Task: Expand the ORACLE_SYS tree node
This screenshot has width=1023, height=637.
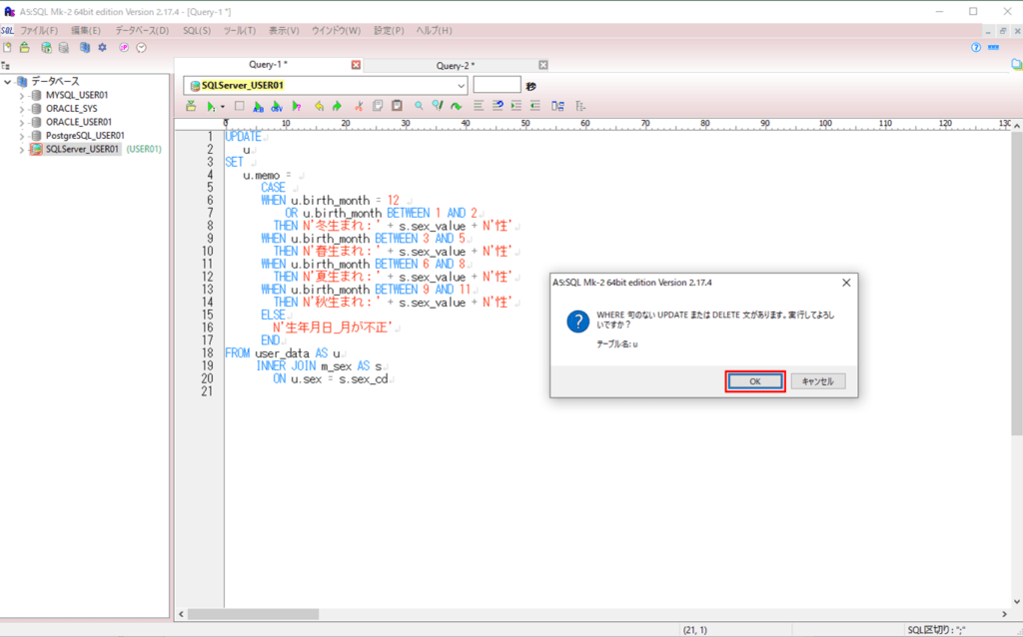Action: (22, 109)
